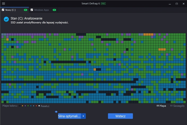The width and height of the screenshot is (187, 125).
Task: Switch to the Windows Apps tab
Action: coord(43,10)
